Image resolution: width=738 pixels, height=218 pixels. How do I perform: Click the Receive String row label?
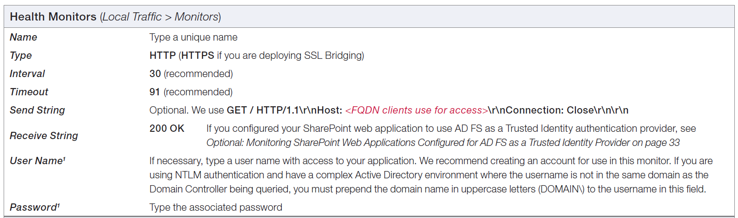(x=44, y=136)
